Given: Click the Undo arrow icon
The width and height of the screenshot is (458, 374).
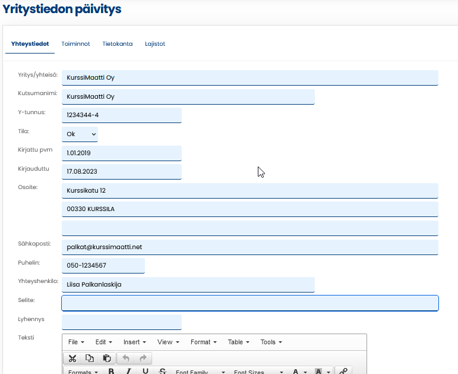Looking at the screenshot, I should [x=126, y=358].
